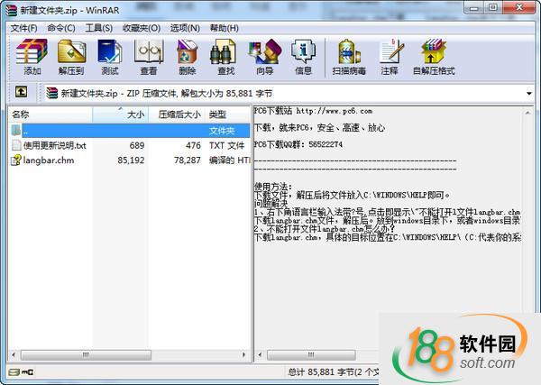Select the 使用更新说明.txt file
The width and height of the screenshot is (541, 385).
(54, 145)
